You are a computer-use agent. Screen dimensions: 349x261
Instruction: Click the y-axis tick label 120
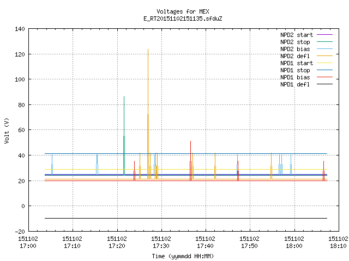(20, 54)
